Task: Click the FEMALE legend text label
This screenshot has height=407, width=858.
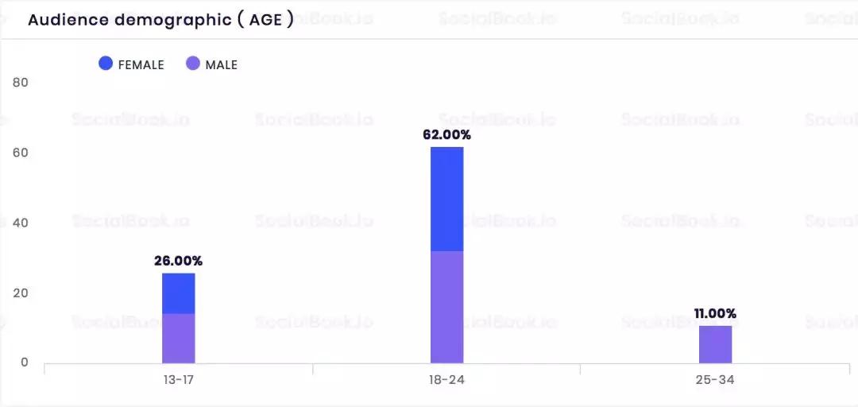Action: tap(141, 65)
